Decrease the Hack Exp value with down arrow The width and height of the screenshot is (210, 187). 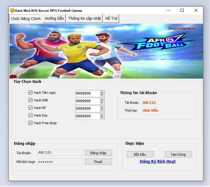point(102,118)
